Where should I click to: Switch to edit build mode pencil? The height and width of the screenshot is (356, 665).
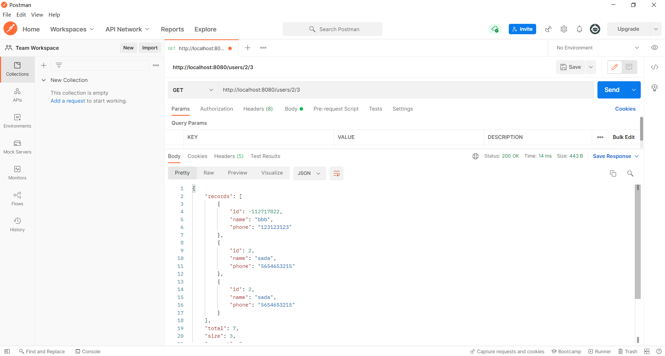click(615, 67)
